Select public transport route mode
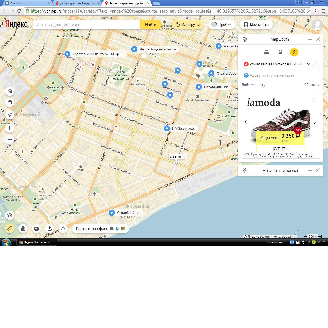The height and width of the screenshot is (328, 328). pyautogui.click(x=280, y=52)
